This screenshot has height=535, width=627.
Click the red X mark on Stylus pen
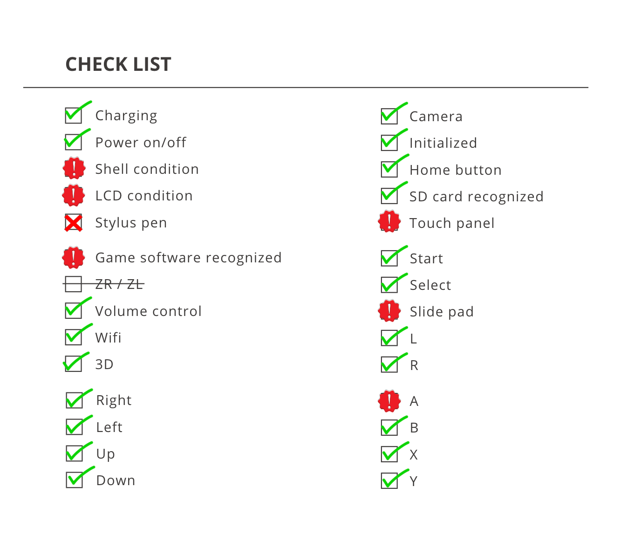coord(74,223)
